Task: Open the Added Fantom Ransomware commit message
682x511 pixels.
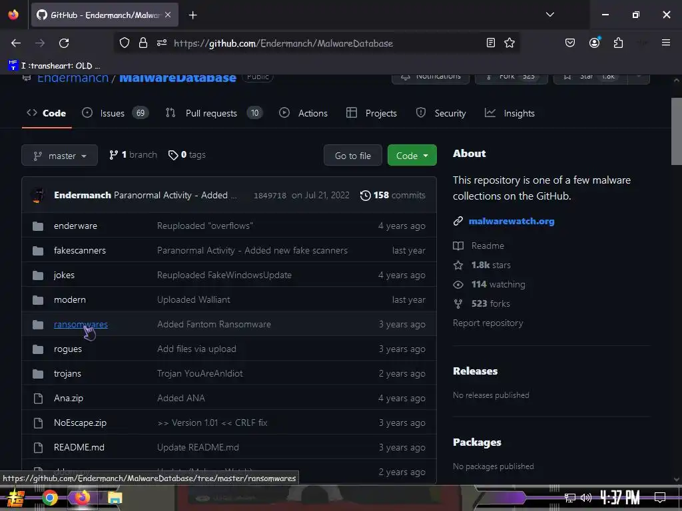Action: pos(214,324)
